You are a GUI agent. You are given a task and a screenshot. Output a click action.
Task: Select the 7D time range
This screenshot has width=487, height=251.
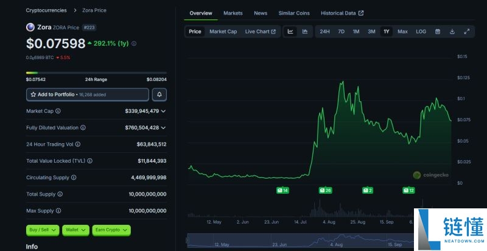341,32
